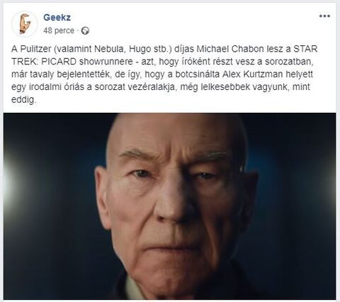Image resolution: width=340 pixels, height=302 pixels.
Task: Open the '48 perce' timestamp link
Action: click(59, 30)
